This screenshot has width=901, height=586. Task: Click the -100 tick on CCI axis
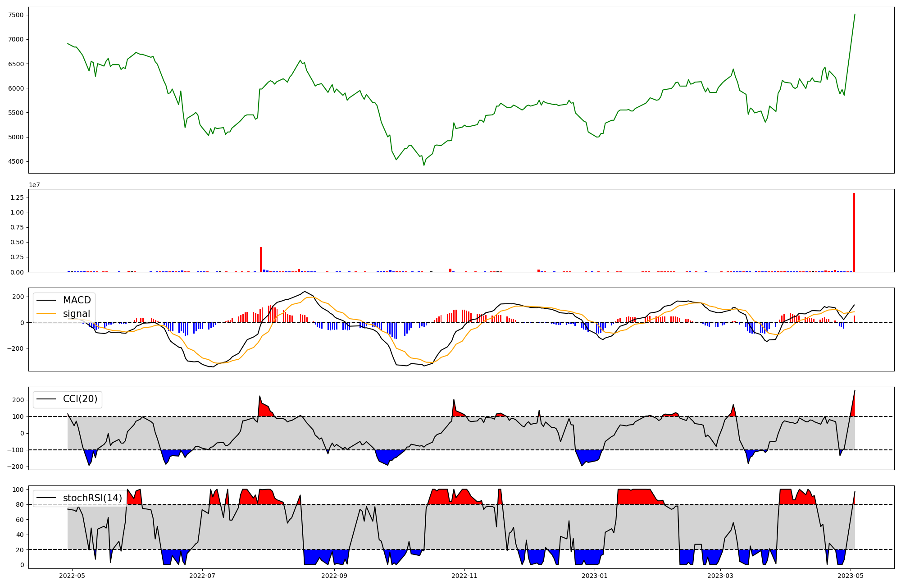coord(16,450)
